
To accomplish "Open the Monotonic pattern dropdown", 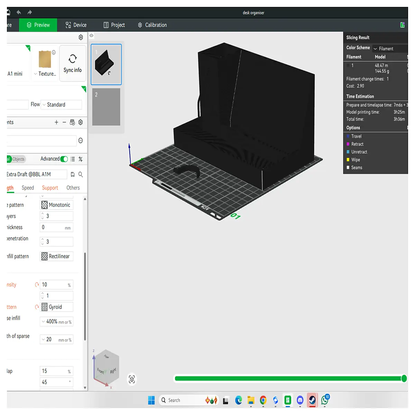I will [x=57, y=205].
